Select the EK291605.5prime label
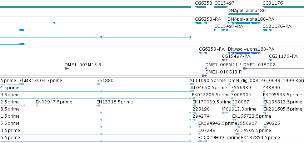 pyautogui.click(x=283, y=109)
